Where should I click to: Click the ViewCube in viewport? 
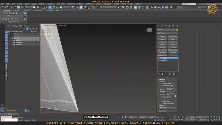tap(150, 30)
